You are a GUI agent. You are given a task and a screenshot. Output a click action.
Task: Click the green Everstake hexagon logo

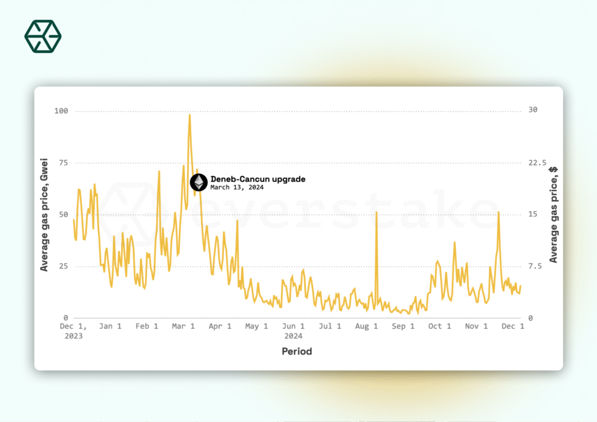click(43, 37)
